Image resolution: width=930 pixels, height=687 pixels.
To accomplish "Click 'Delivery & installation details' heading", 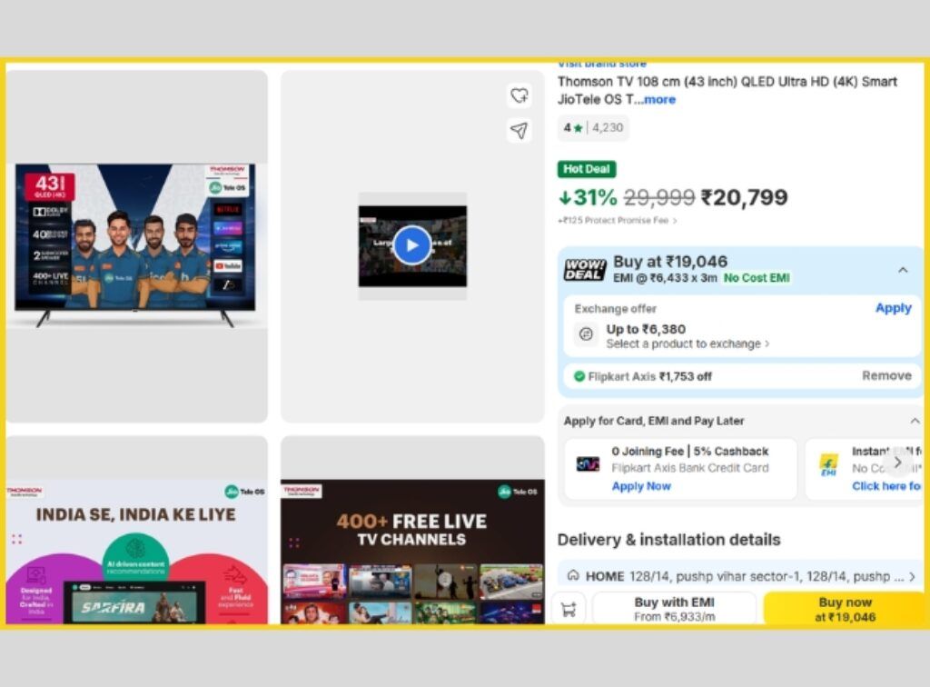I will coord(669,540).
